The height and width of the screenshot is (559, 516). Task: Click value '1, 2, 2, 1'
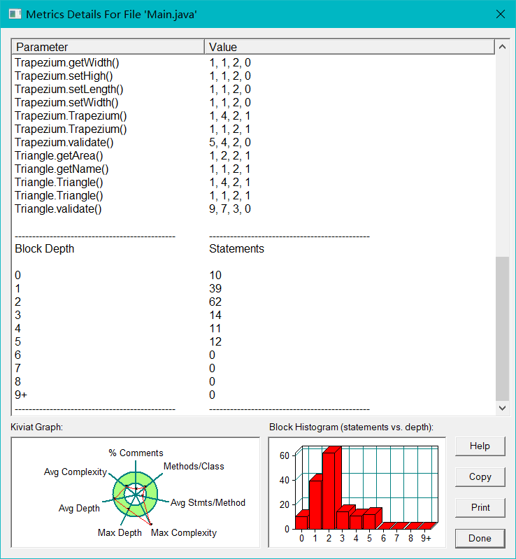230,156
